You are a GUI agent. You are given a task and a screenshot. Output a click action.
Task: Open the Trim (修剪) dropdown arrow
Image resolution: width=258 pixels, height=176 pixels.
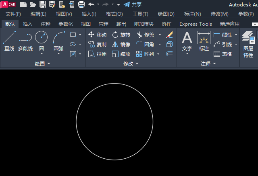[160, 35]
